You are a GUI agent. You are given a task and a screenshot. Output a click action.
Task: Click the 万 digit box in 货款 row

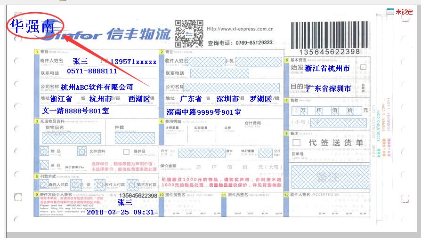tap(303, 110)
